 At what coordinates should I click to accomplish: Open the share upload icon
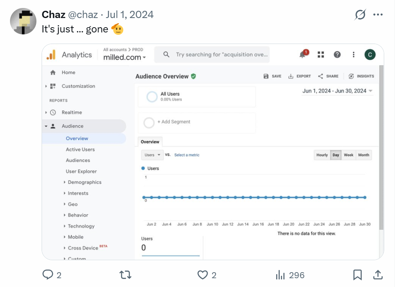(x=377, y=275)
